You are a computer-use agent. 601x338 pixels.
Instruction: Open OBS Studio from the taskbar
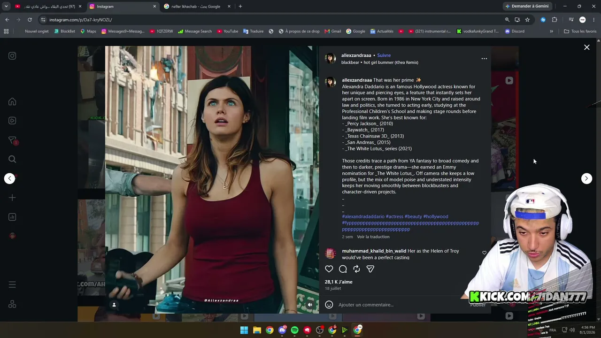pos(320,330)
